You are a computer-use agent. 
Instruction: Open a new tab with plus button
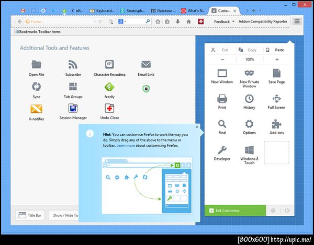[x=254, y=10]
